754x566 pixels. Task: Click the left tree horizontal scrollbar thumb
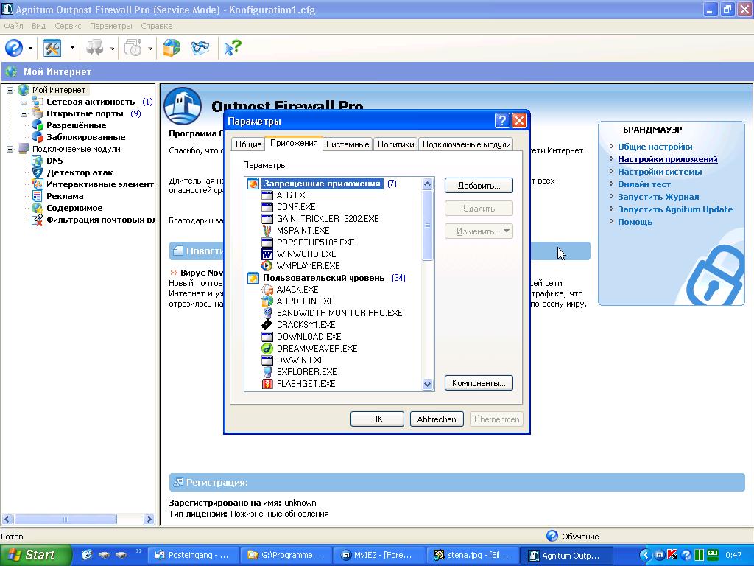click(x=65, y=520)
